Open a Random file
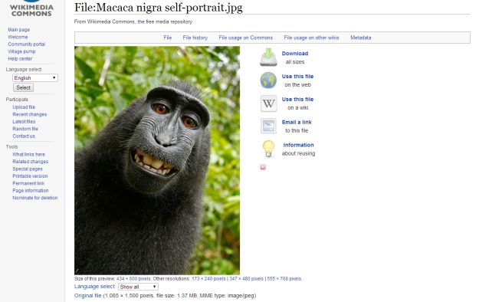479x302 pixels. (25, 129)
